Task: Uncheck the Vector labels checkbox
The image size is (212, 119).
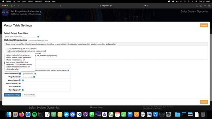Action: [x=23, y=80]
